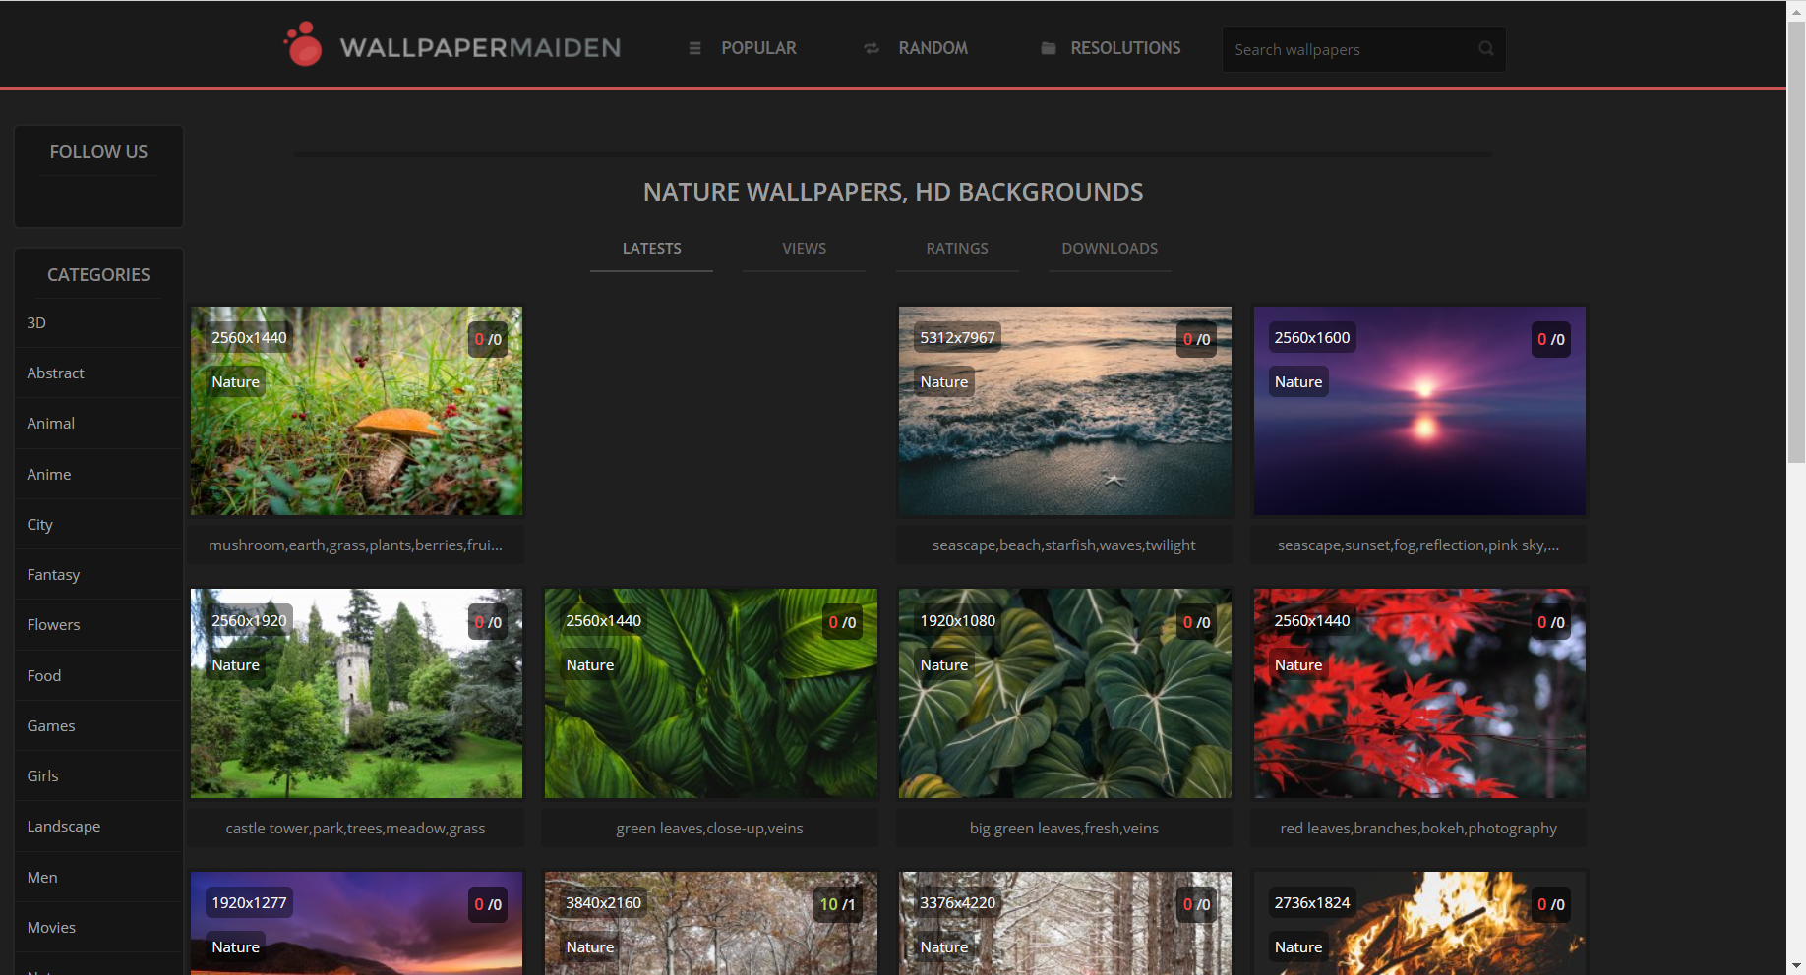The image size is (1806, 975).
Task: Click the green leaves,close-up,veins caption
Action: point(709,828)
